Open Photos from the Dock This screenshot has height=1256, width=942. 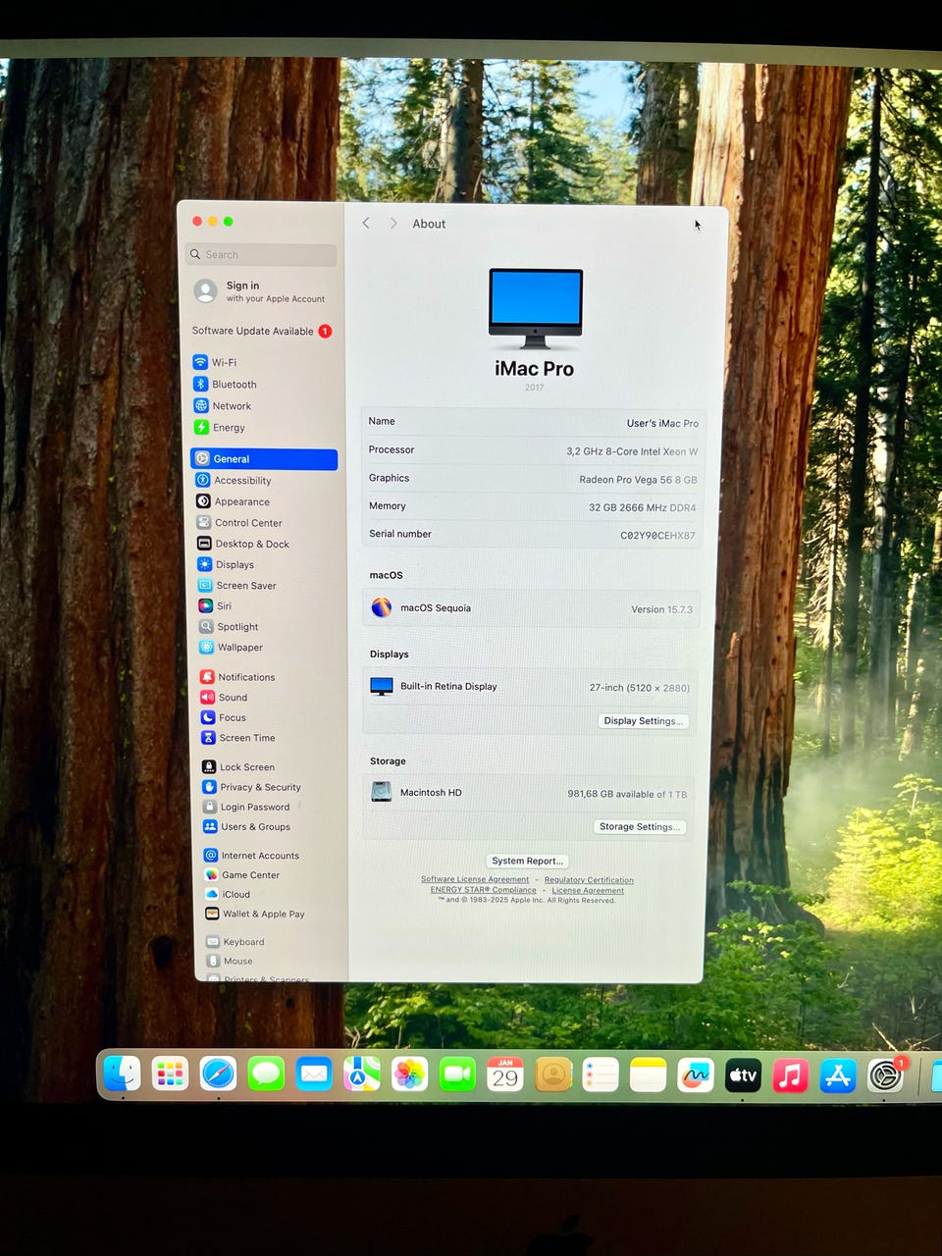(x=409, y=1074)
